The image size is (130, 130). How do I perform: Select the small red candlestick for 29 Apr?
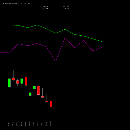[x=43, y=97]
